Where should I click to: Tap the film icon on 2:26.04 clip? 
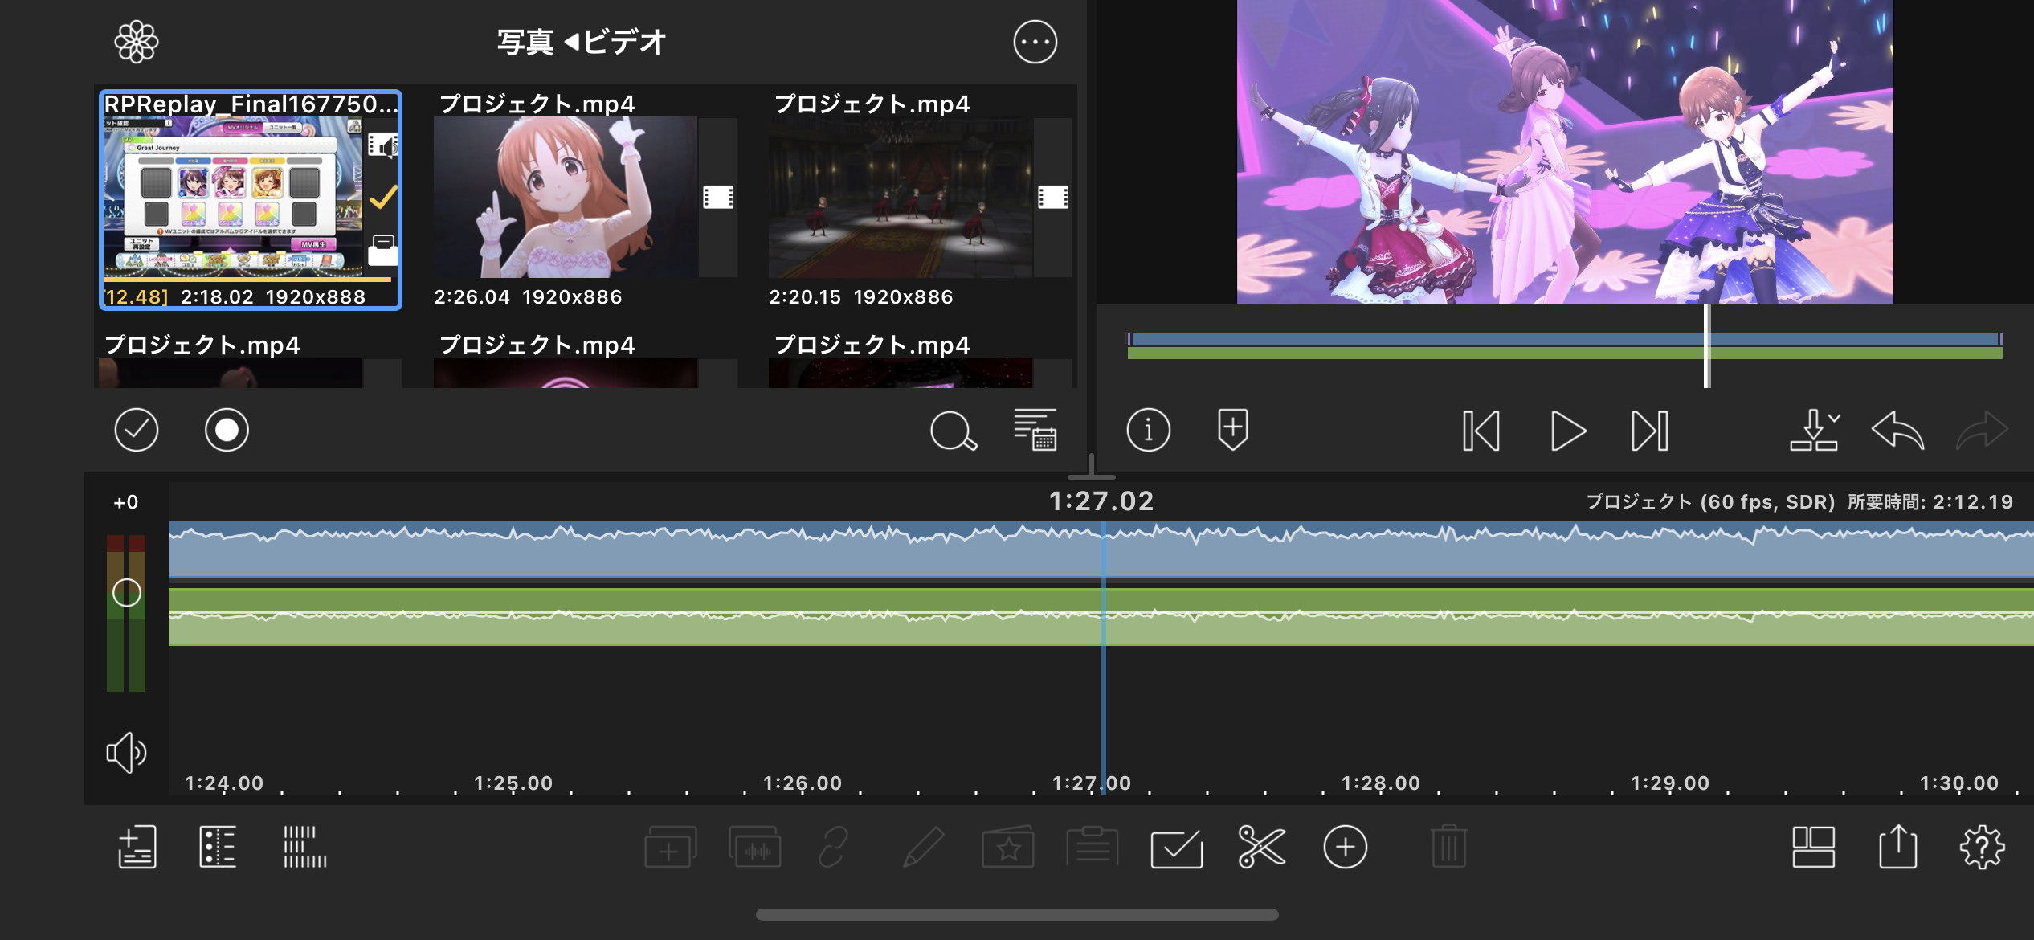[x=718, y=197]
